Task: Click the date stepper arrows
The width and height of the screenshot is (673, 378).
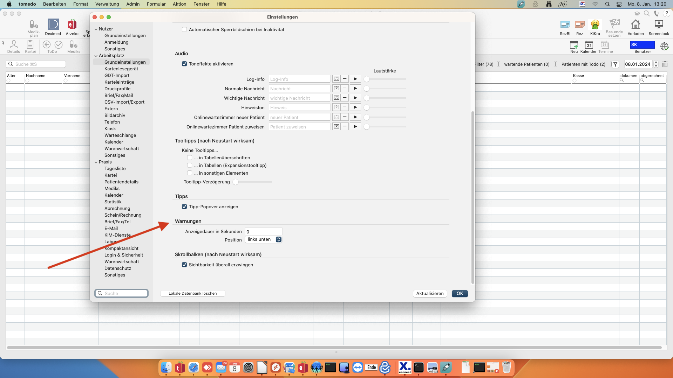Action: pyautogui.click(x=656, y=64)
